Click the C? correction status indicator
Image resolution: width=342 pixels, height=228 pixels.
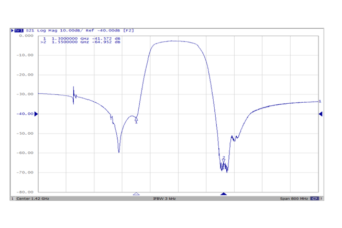click(x=314, y=199)
